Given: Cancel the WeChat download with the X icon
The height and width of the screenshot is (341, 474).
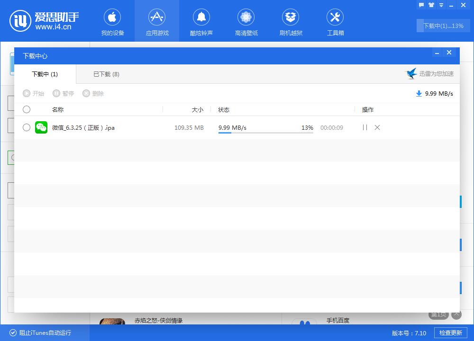Looking at the screenshot, I should (377, 127).
